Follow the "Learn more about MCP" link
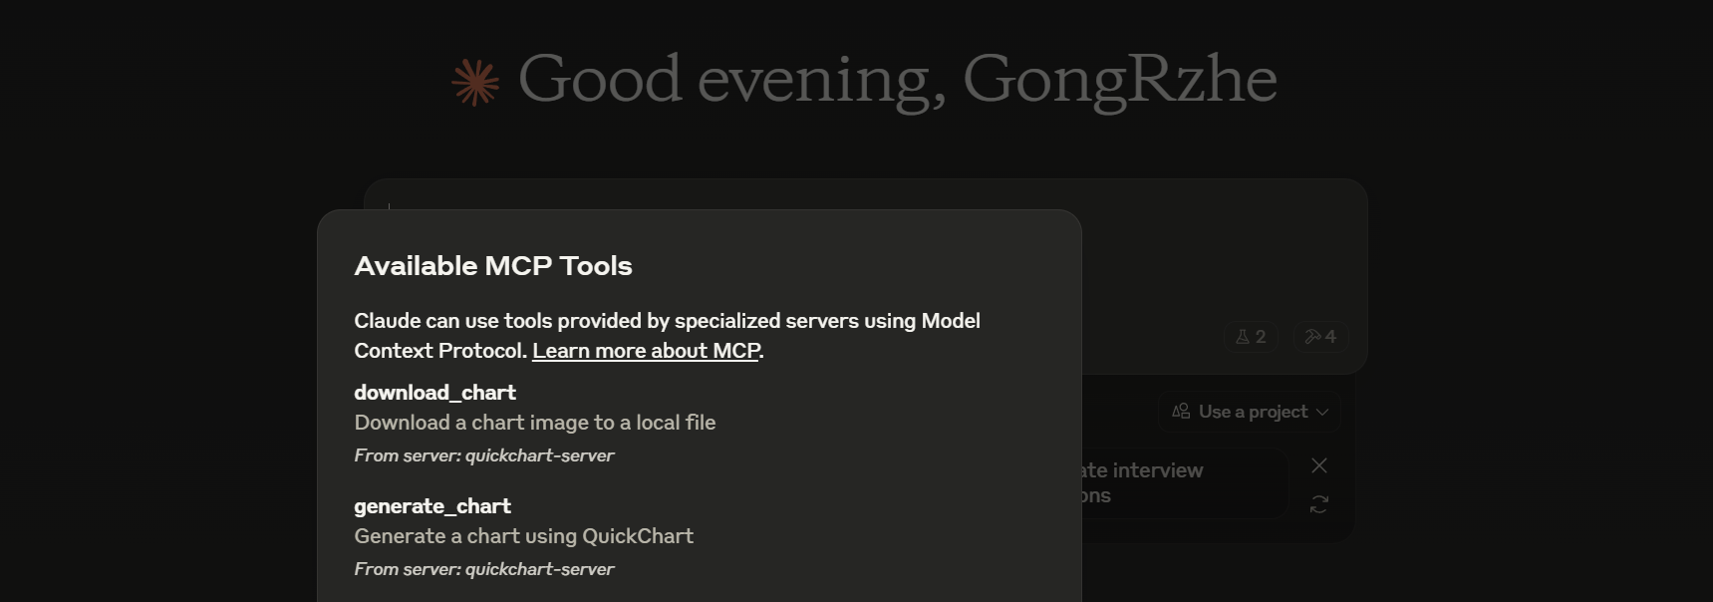The height and width of the screenshot is (602, 1713). (646, 351)
